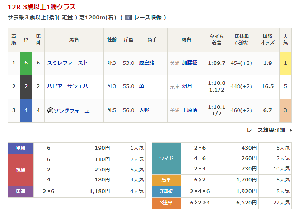Screen dimensions: 299x213
Task: Click the black frame 2 cell
Action: (x=26, y=86)
